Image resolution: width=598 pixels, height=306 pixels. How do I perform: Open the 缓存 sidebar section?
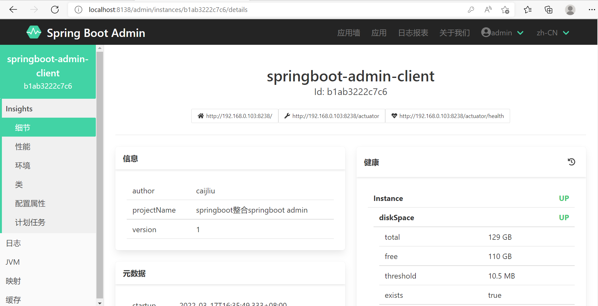click(48, 300)
